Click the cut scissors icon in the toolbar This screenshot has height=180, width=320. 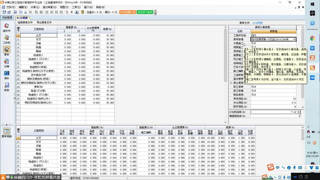pos(25,12)
